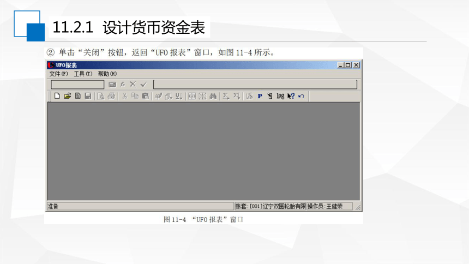Click the blue undo arrow icon
The height and width of the screenshot is (264, 469).
click(x=301, y=96)
